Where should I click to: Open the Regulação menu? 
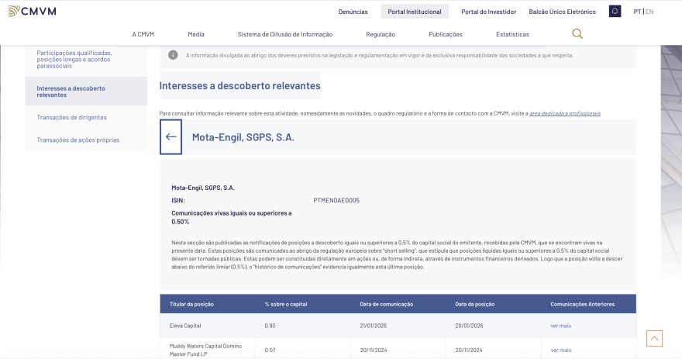click(x=381, y=34)
